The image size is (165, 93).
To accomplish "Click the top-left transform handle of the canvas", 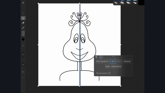I will point(38,3).
